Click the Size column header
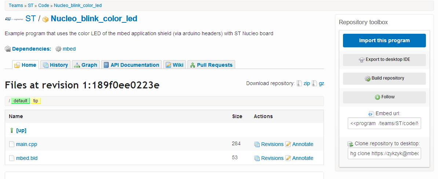 pos(237,116)
